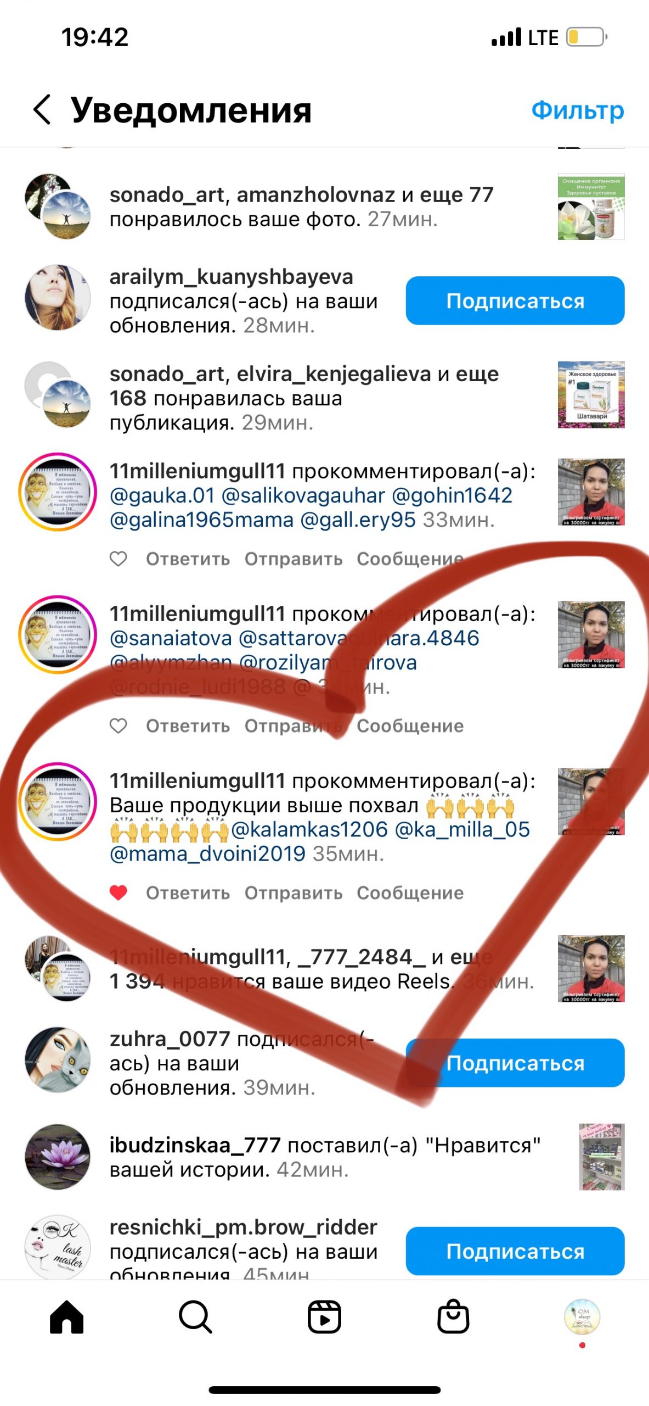Open ibudzinskaa_777 liked story thumbnail
Viewport: 649px width, 1406px height.
tap(602, 1157)
